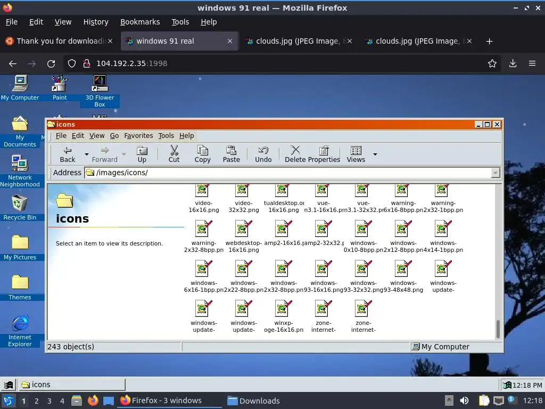This screenshot has width=545, height=409.
Task: Click the icons taskbar button
Action: [x=72, y=385]
